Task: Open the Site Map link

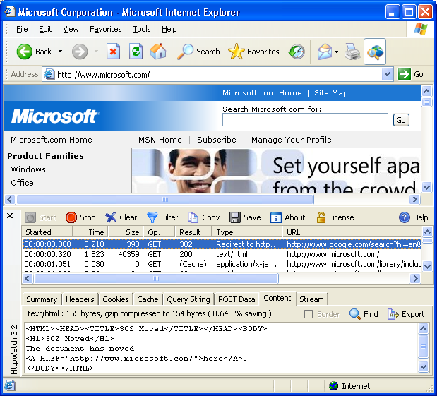Action: click(x=331, y=92)
